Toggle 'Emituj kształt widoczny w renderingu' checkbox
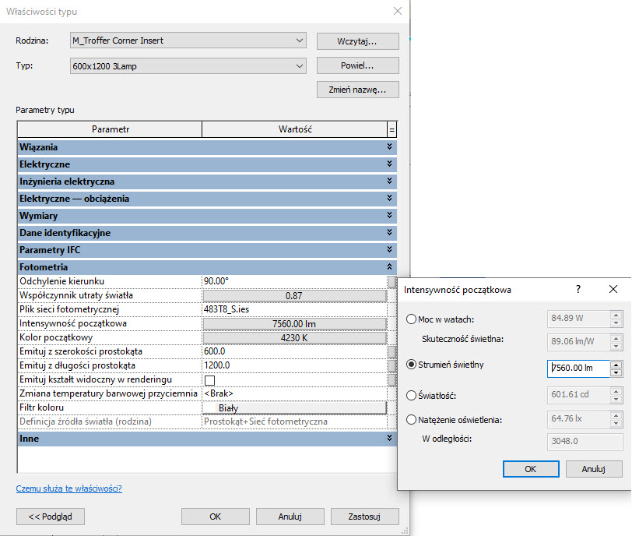This screenshot has width=632, height=536. pos(209,379)
